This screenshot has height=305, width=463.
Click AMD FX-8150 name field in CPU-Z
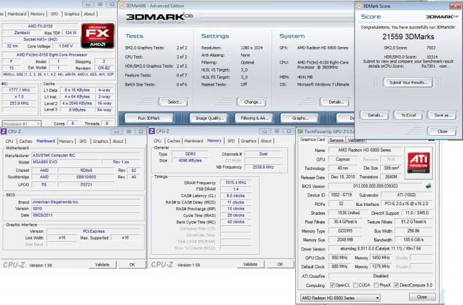click(40, 26)
